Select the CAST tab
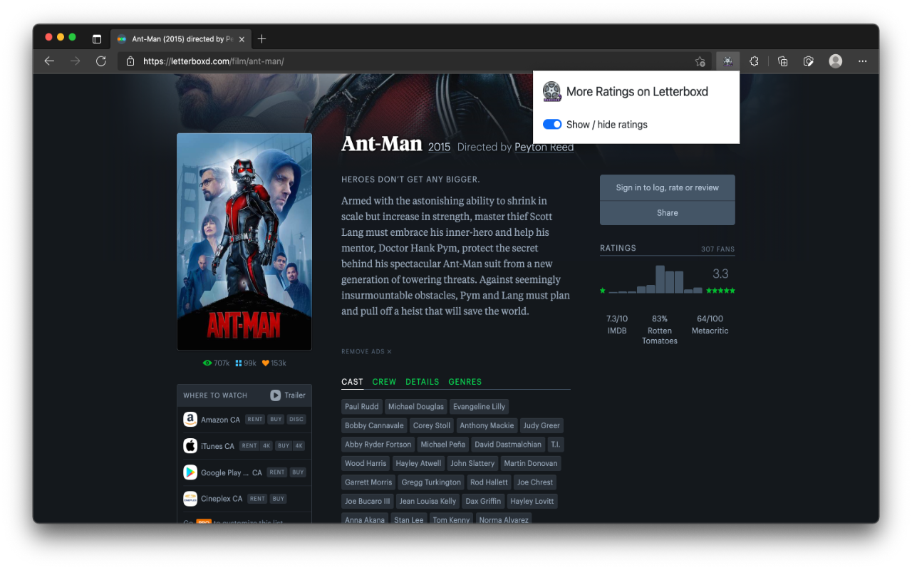Viewport: 912px width, 570px height. pos(352,382)
